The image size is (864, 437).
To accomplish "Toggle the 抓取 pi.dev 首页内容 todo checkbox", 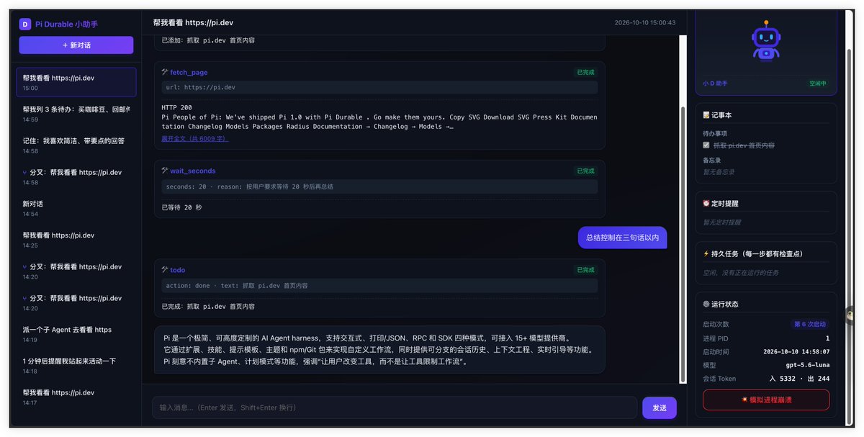I will [706, 145].
